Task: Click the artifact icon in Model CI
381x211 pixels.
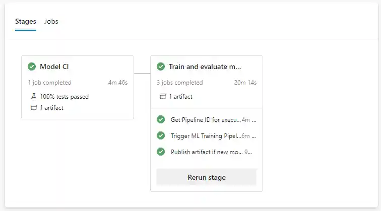Action: [34, 107]
